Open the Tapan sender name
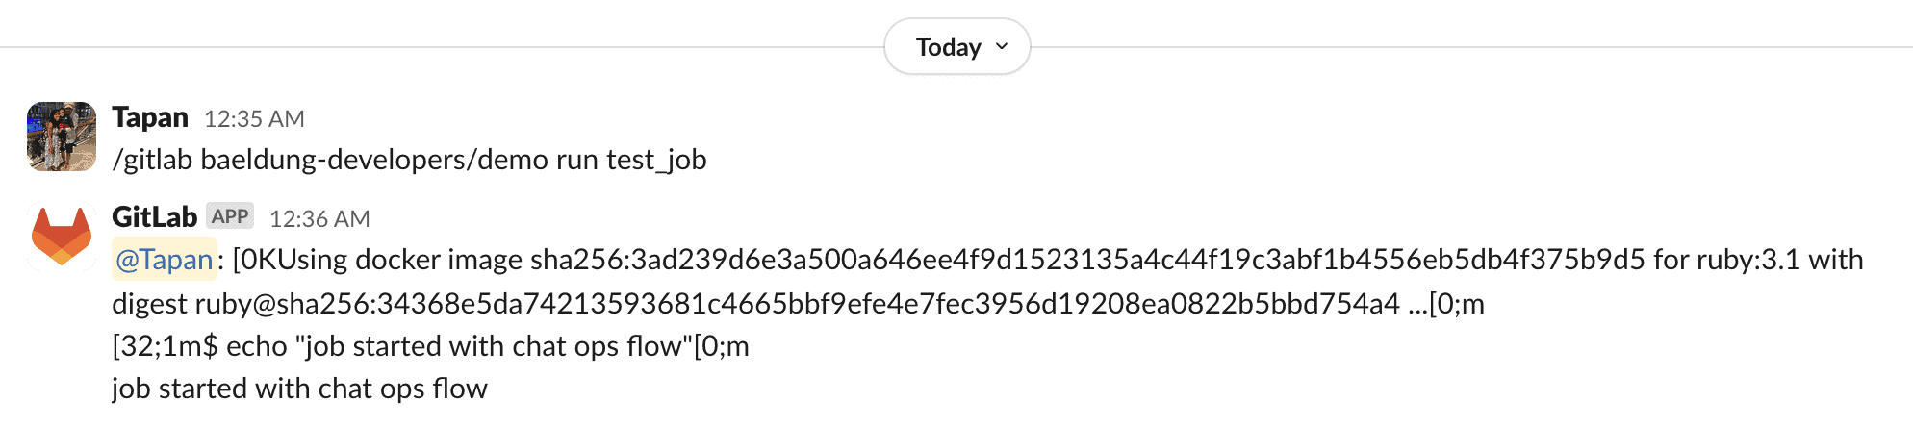The image size is (1913, 427). pyautogui.click(x=150, y=117)
